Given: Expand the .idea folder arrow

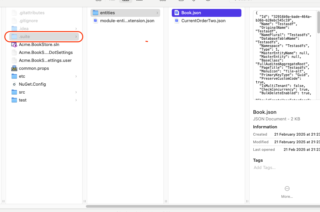Looking at the screenshot, I should pos(76,29).
